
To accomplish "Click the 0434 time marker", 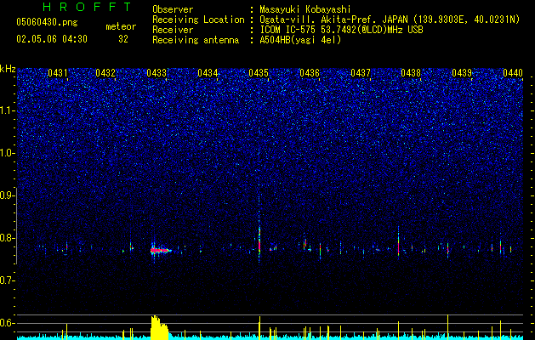I will (208, 72).
